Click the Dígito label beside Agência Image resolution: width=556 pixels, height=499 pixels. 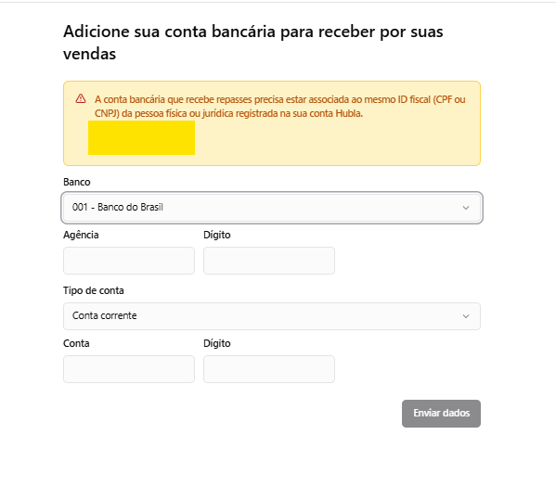[x=217, y=235]
